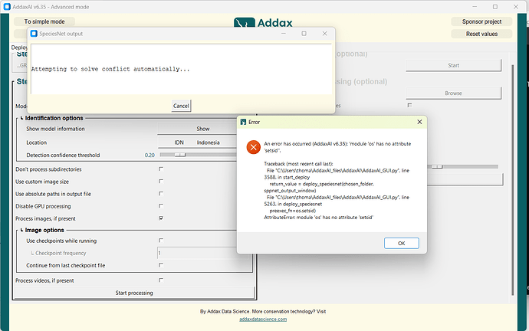The height and width of the screenshot is (331, 529).
Task: Maximize the SpeciesNet output window
Action: coord(304,34)
